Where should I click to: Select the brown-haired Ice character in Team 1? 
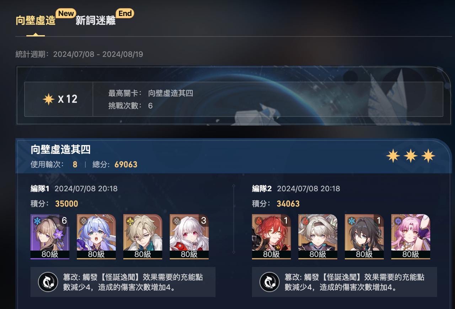click(x=50, y=236)
